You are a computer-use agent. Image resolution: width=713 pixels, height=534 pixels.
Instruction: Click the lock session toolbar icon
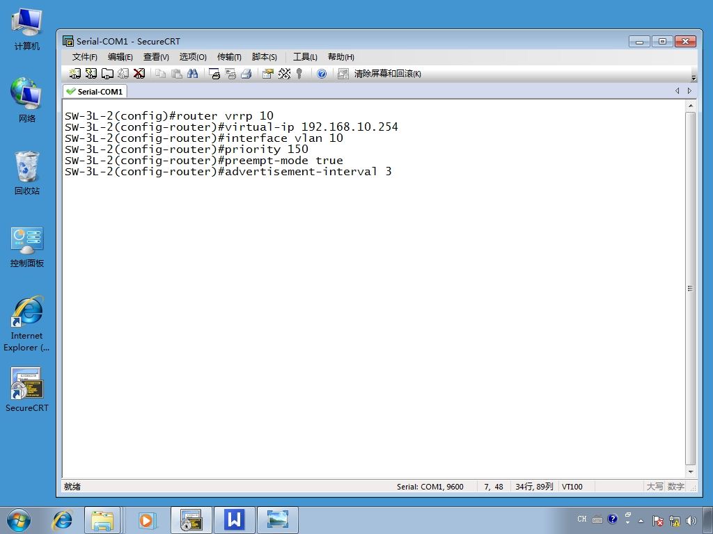(343, 74)
